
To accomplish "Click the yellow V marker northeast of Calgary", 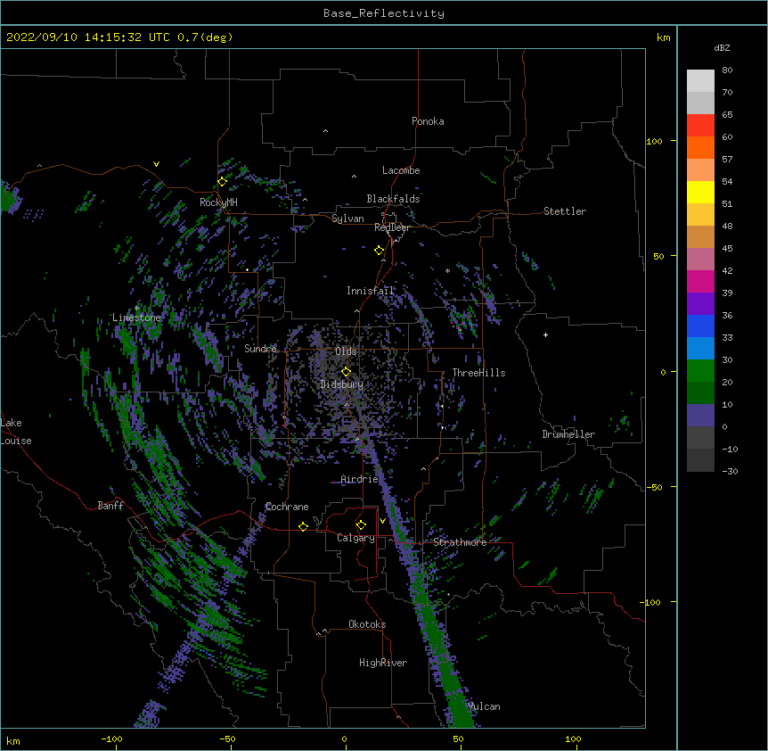I will 382,521.
